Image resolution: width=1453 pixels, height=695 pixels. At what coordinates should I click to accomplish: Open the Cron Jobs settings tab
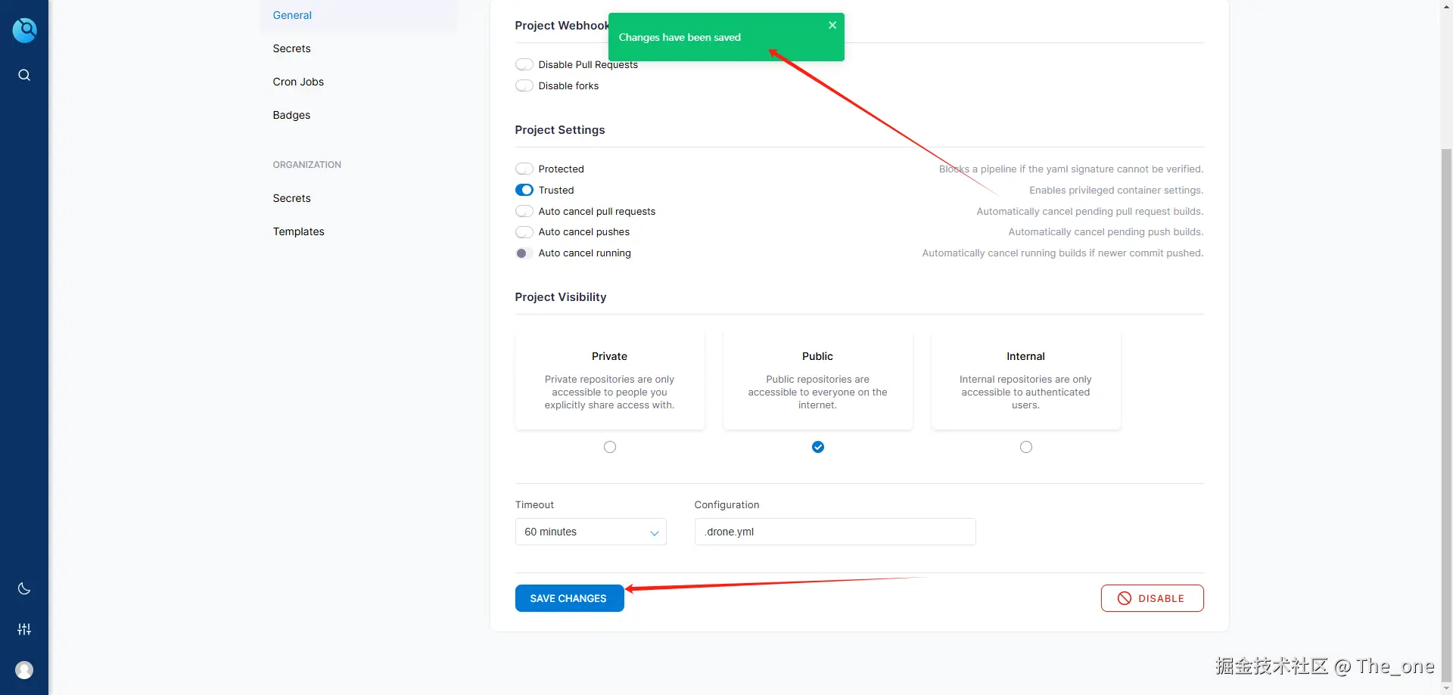click(298, 82)
